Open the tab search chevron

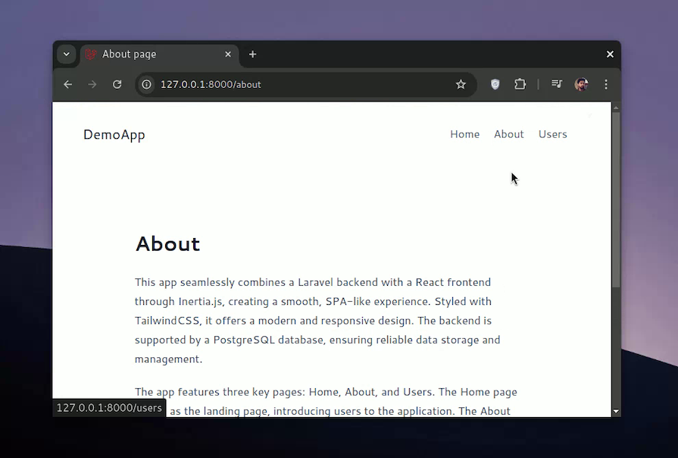(x=66, y=54)
